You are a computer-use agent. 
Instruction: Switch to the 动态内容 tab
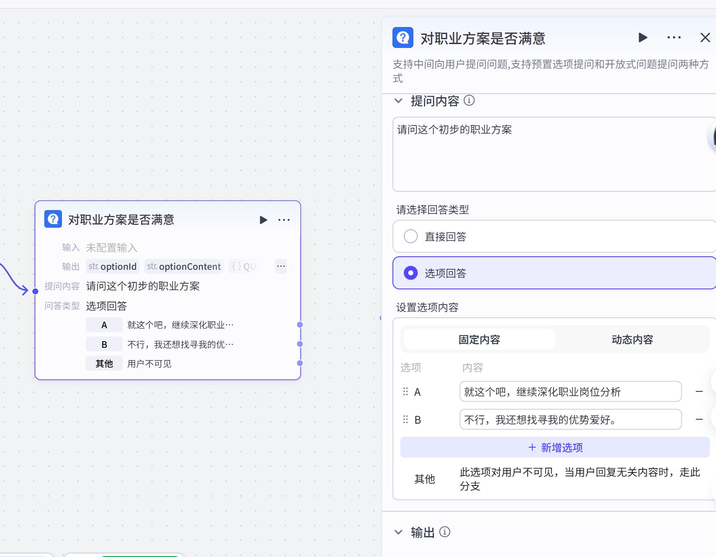[632, 340]
